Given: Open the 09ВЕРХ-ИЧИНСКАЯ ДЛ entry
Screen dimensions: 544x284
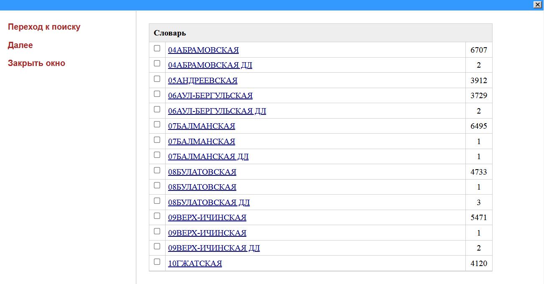Looking at the screenshot, I should pos(214,248).
